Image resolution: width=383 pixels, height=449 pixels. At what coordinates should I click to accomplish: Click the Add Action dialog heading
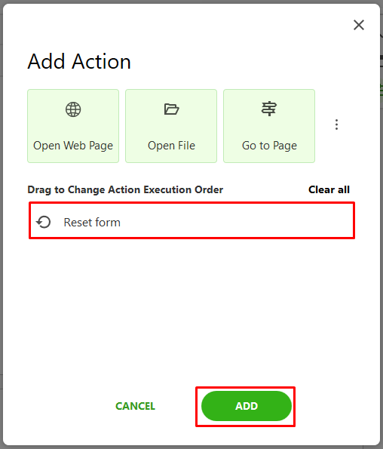79,62
